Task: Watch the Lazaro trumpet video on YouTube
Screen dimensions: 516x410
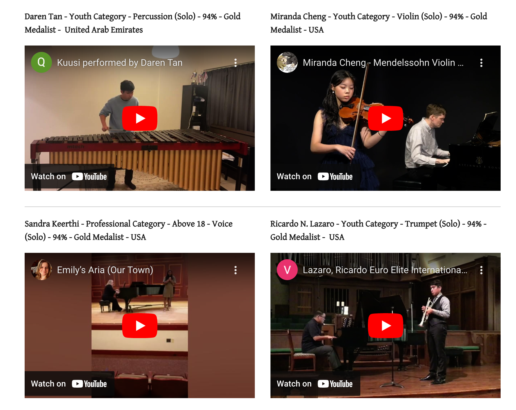Action: click(x=315, y=384)
